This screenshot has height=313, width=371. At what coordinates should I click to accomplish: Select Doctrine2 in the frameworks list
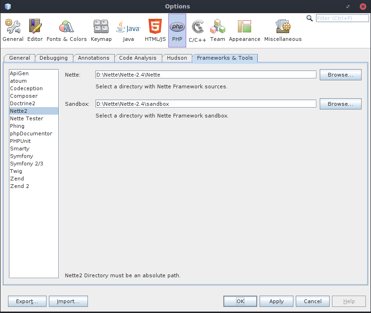coord(34,103)
